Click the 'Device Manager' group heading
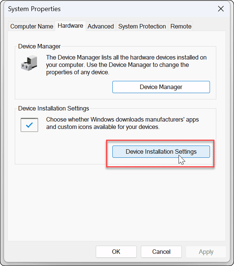Viewport: 234px width, 266px height. click(x=39, y=46)
